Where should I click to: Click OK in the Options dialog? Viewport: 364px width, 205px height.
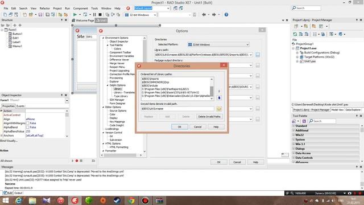[218, 162]
